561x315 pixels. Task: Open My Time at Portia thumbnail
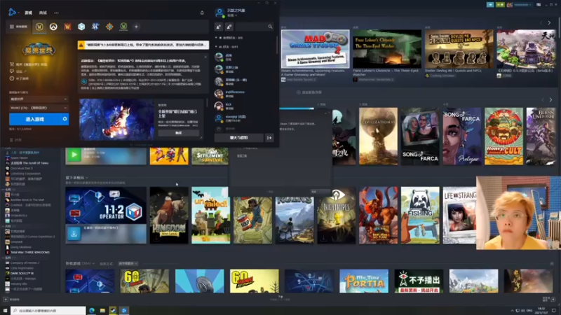364,281
